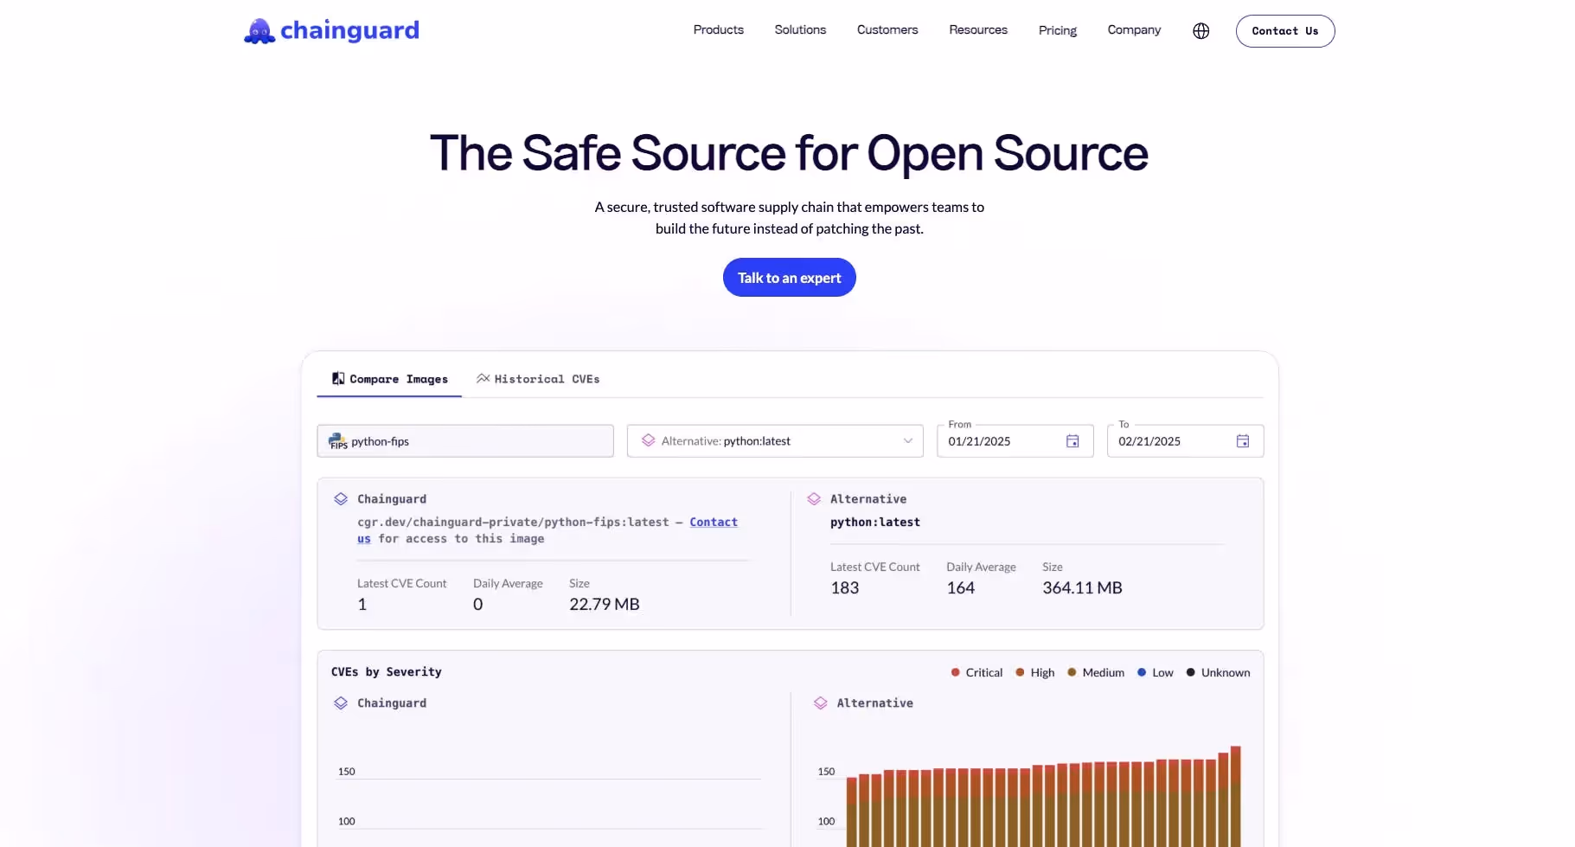
Task: Open the Contact us link for image access
Action: pyautogui.click(x=713, y=522)
